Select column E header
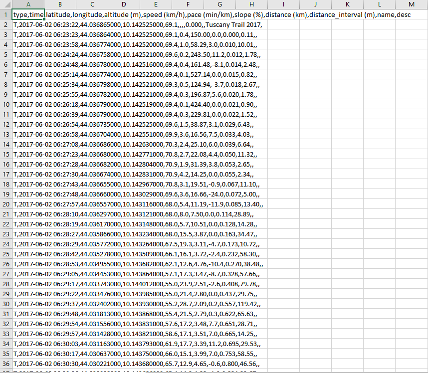 pos(156,4)
